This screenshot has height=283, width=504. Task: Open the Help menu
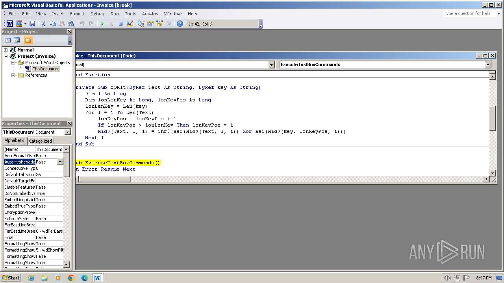point(192,14)
